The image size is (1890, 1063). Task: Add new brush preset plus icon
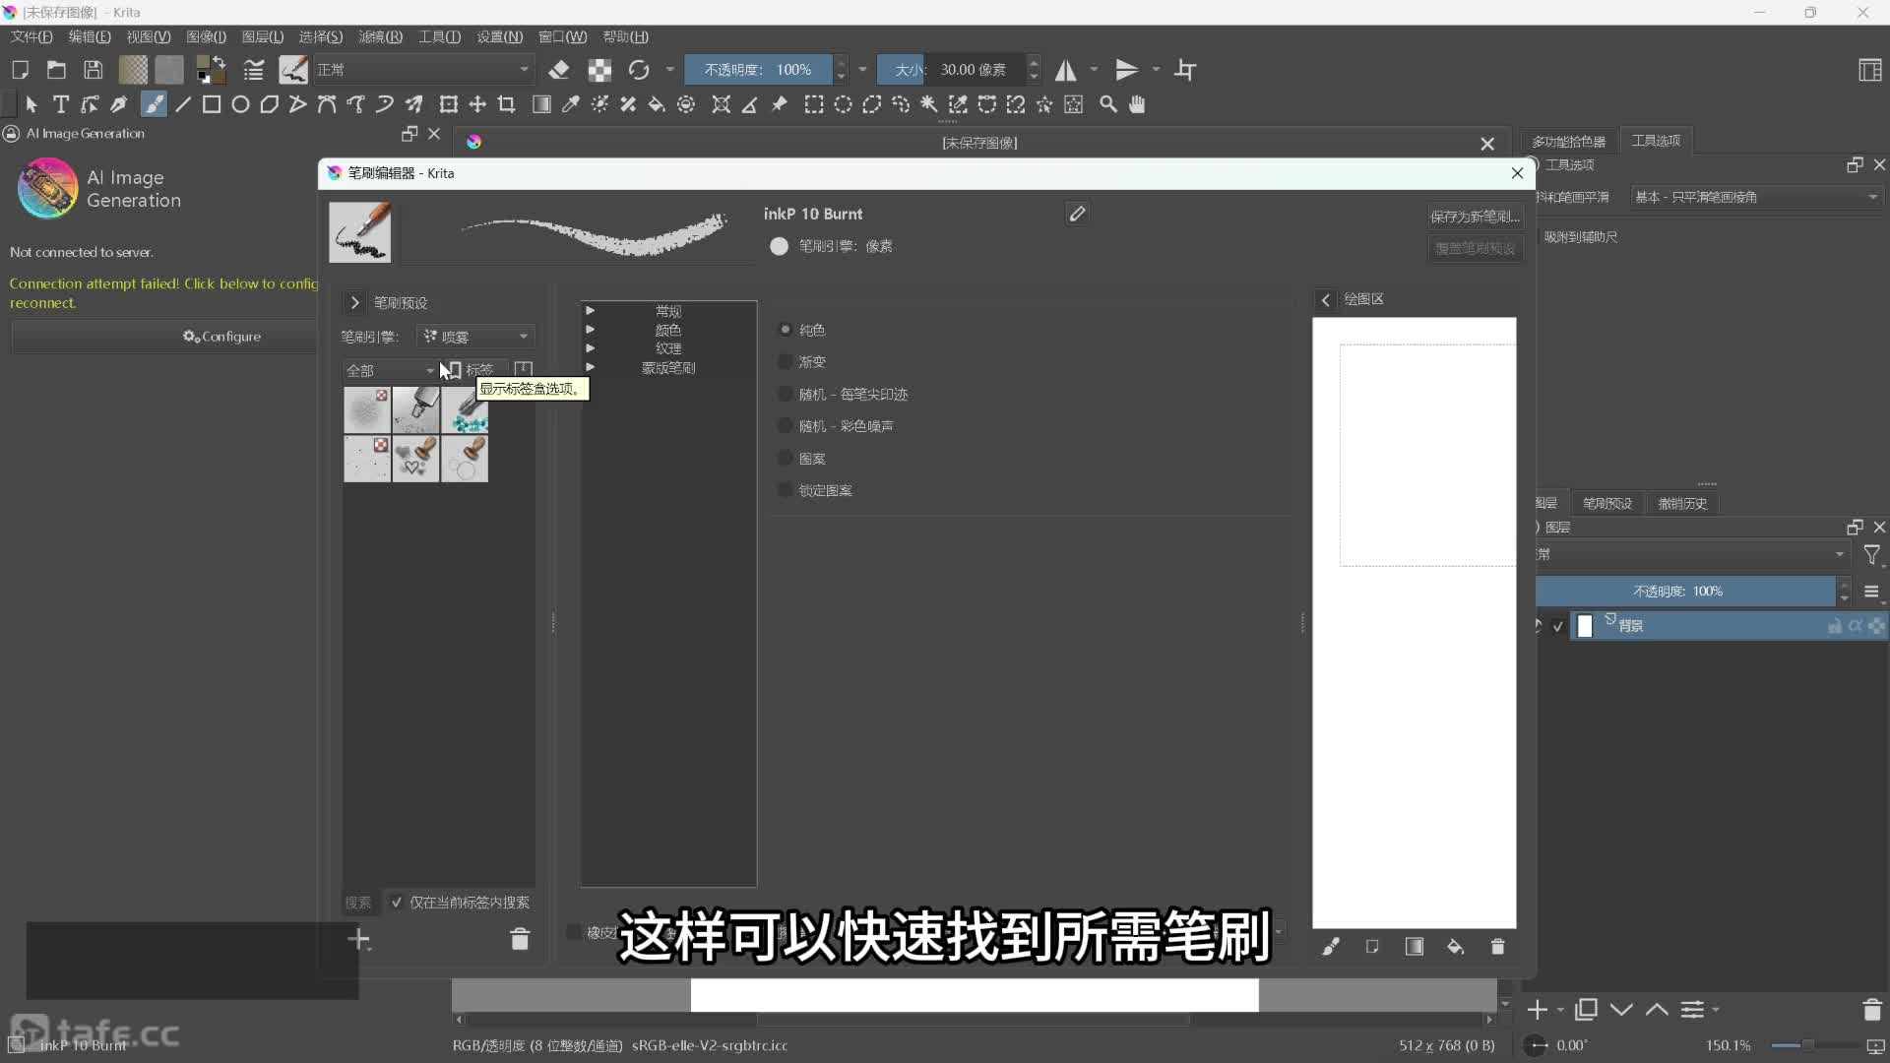point(358,939)
